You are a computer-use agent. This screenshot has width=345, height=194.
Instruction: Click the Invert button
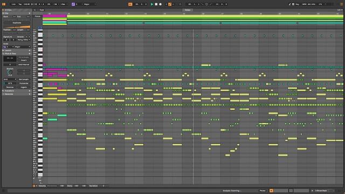[24, 60]
